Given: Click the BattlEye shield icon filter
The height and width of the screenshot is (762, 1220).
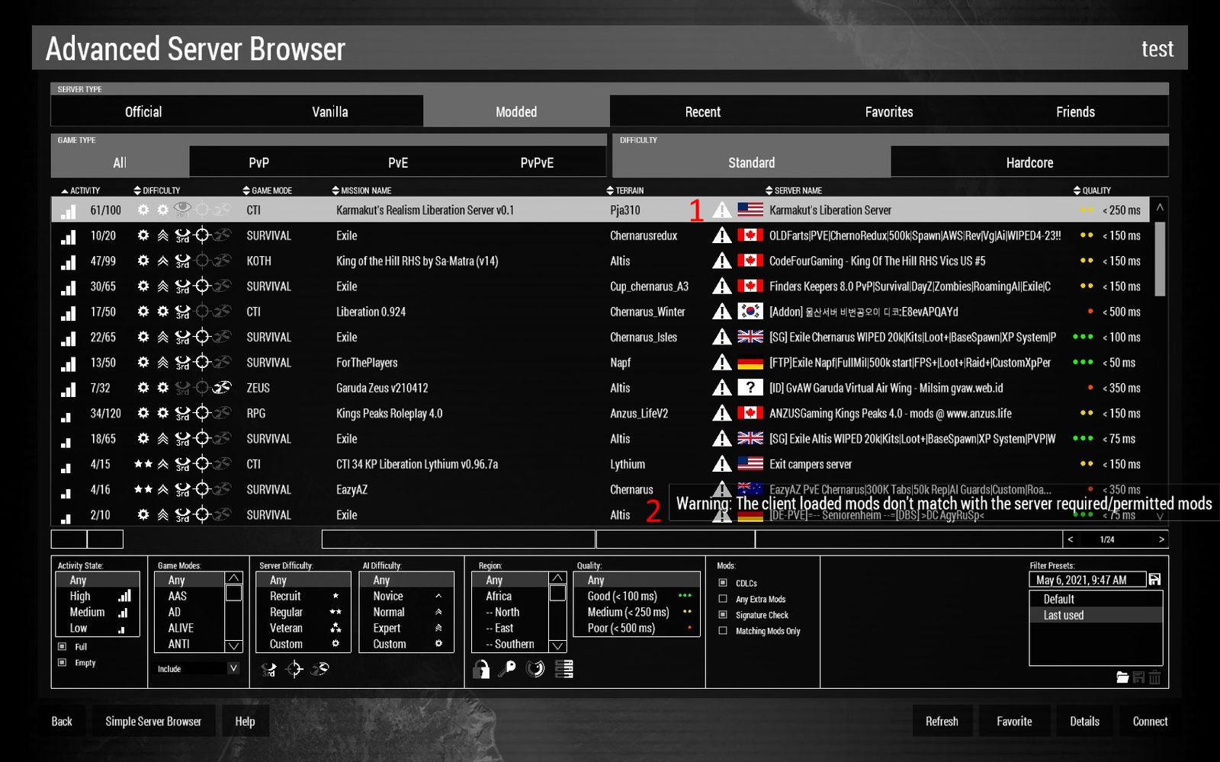Looking at the screenshot, I should (536, 669).
